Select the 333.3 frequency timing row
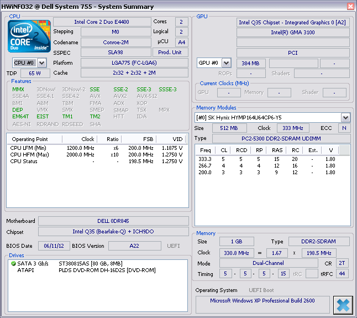The image size is (357, 318). [x=267, y=159]
